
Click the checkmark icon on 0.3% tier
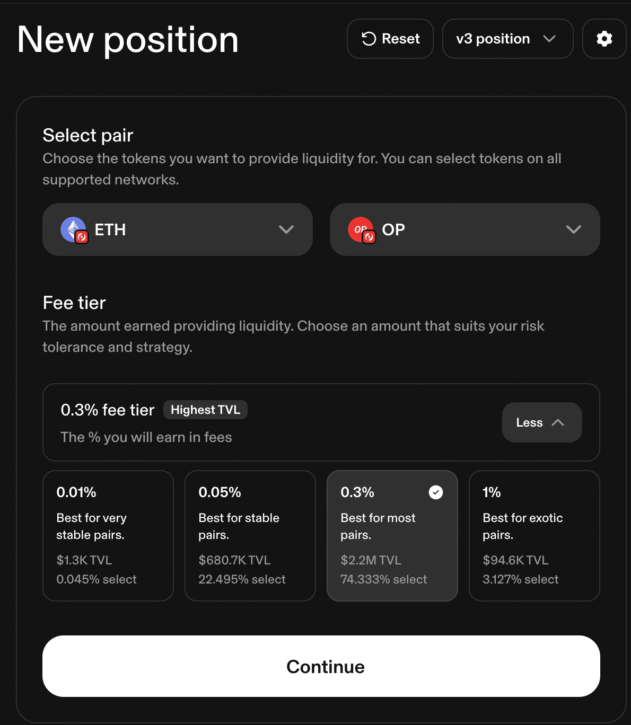(x=435, y=492)
